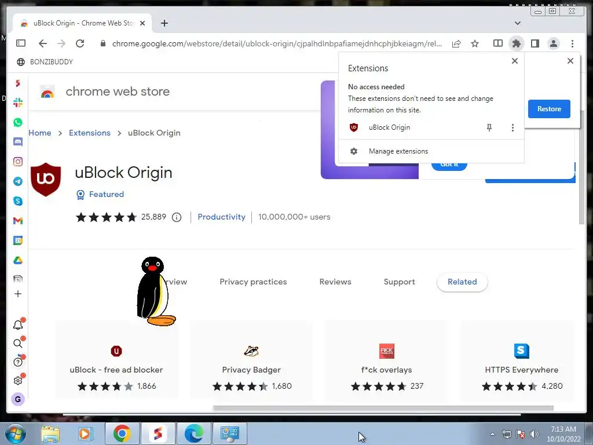Open Discord from the sidebar
This screenshot has width=593, height=445.
point(18,142)
